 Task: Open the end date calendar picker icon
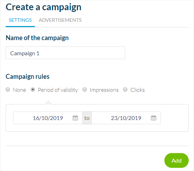pyautogui.click(x=153, y=118)
